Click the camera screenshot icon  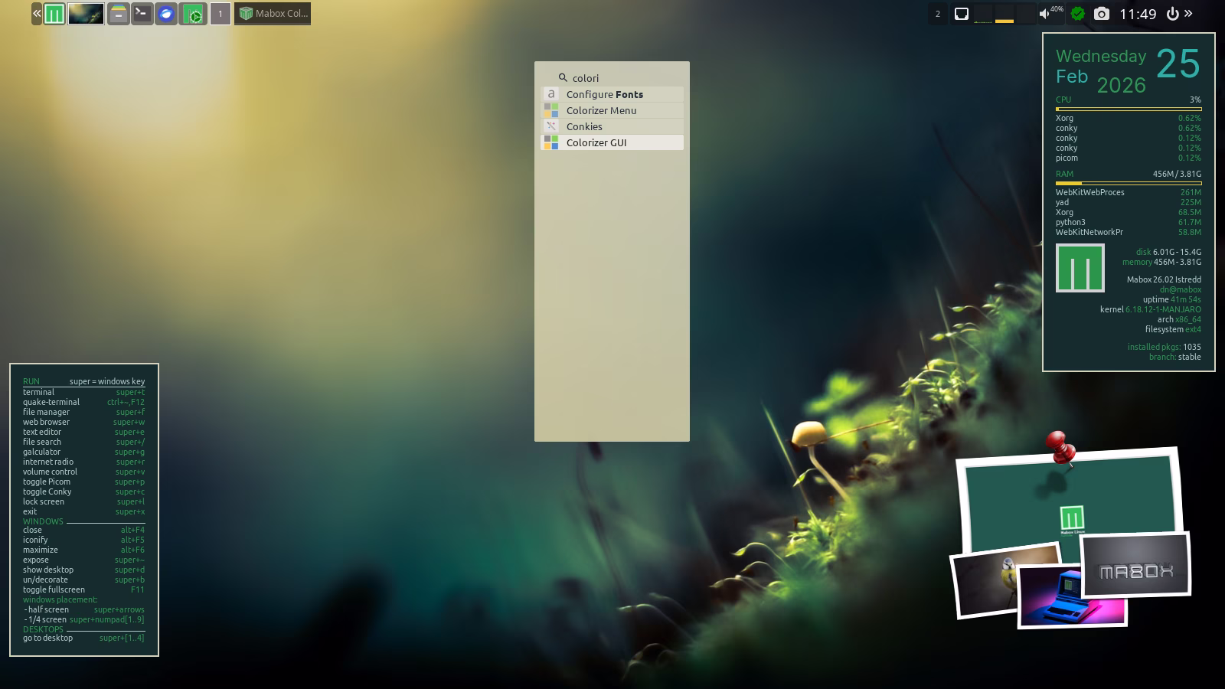click(1101, 14)
